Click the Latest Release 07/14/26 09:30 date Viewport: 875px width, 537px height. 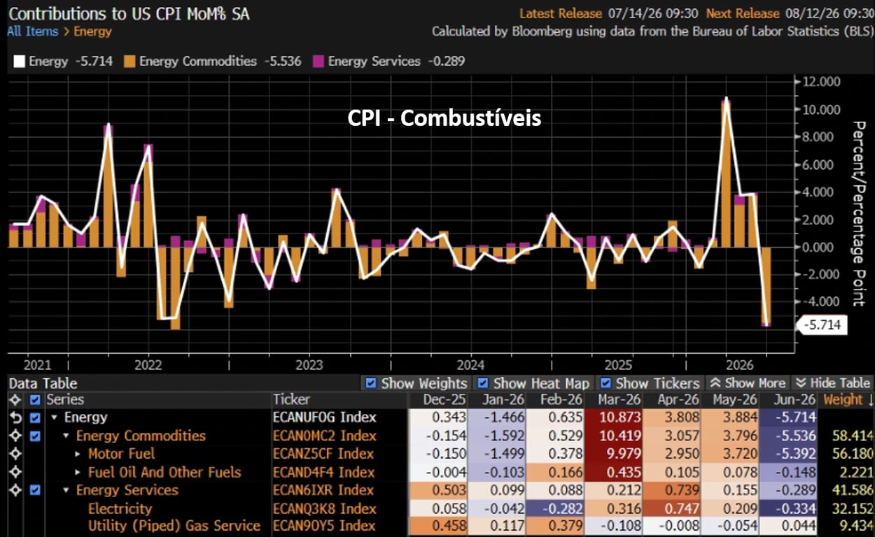coord(610,13)
